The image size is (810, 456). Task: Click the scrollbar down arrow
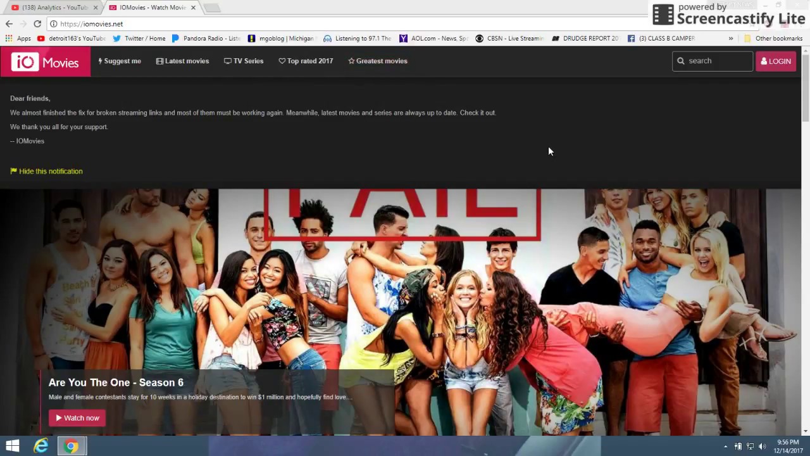point(805,431)
